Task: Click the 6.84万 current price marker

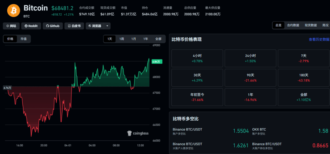Action: coord(157,62)
